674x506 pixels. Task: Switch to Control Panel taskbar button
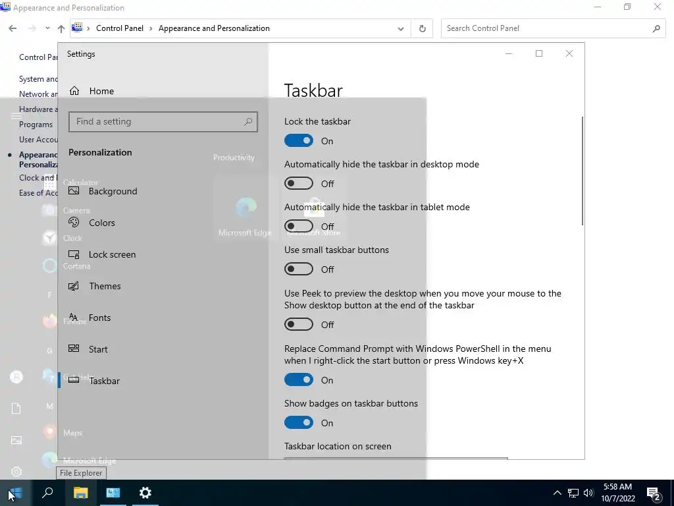(x=113, y=493)
